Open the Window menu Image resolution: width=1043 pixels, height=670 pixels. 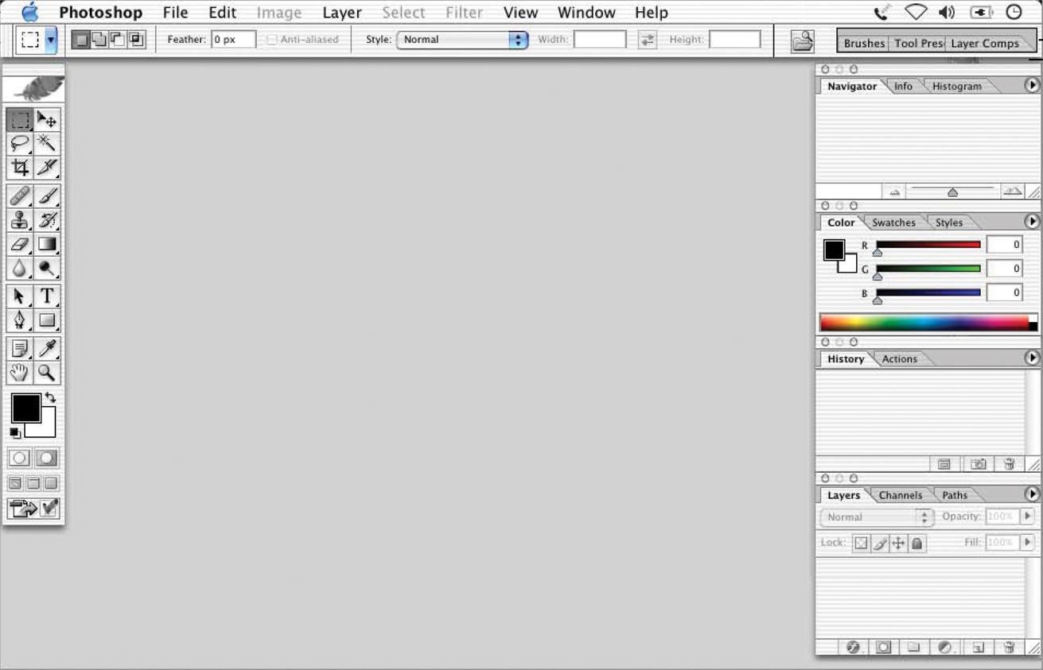pyautogui.click(x=586, y=13)
